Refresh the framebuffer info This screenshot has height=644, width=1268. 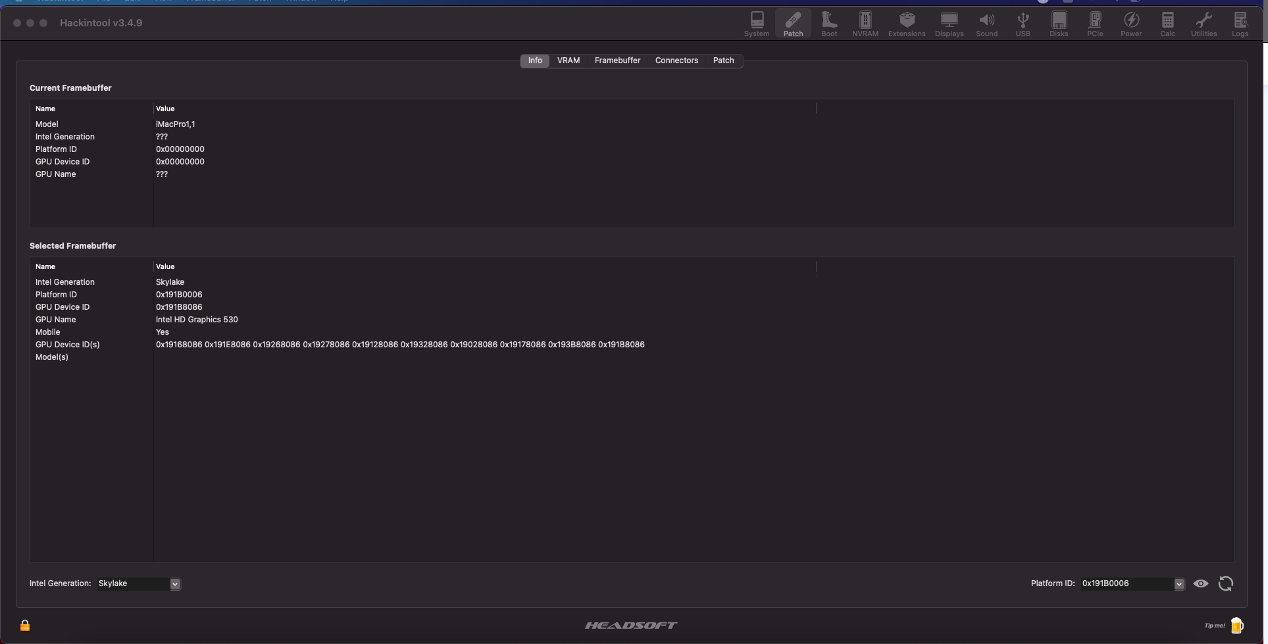(x=1225, y=583)
